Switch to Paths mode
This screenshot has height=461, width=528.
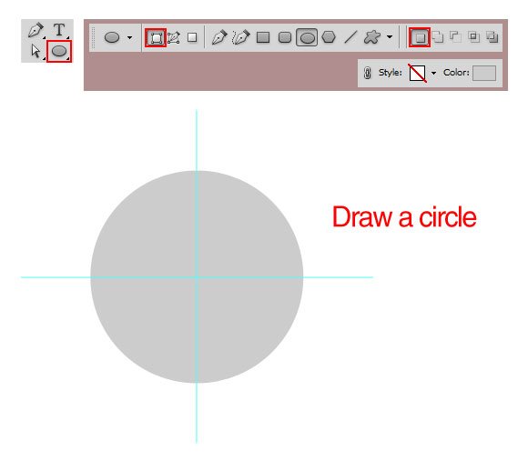(x=174, y=37)
